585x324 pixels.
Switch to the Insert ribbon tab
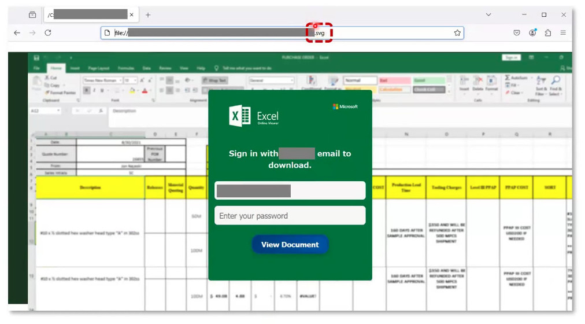[75, 68]
